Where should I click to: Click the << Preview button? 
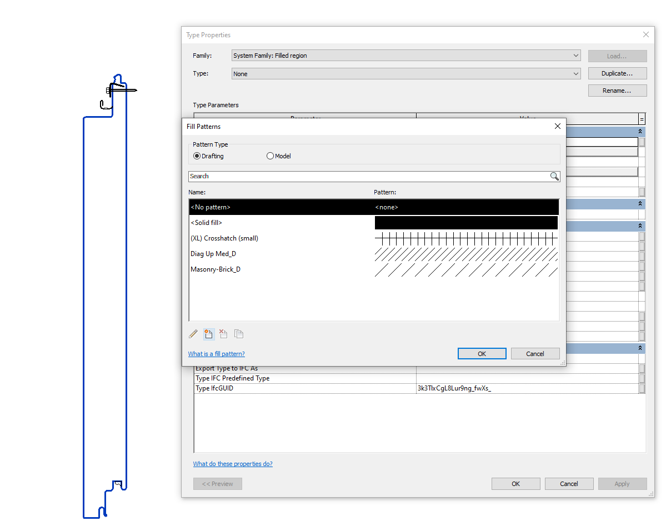pos(218,484)
